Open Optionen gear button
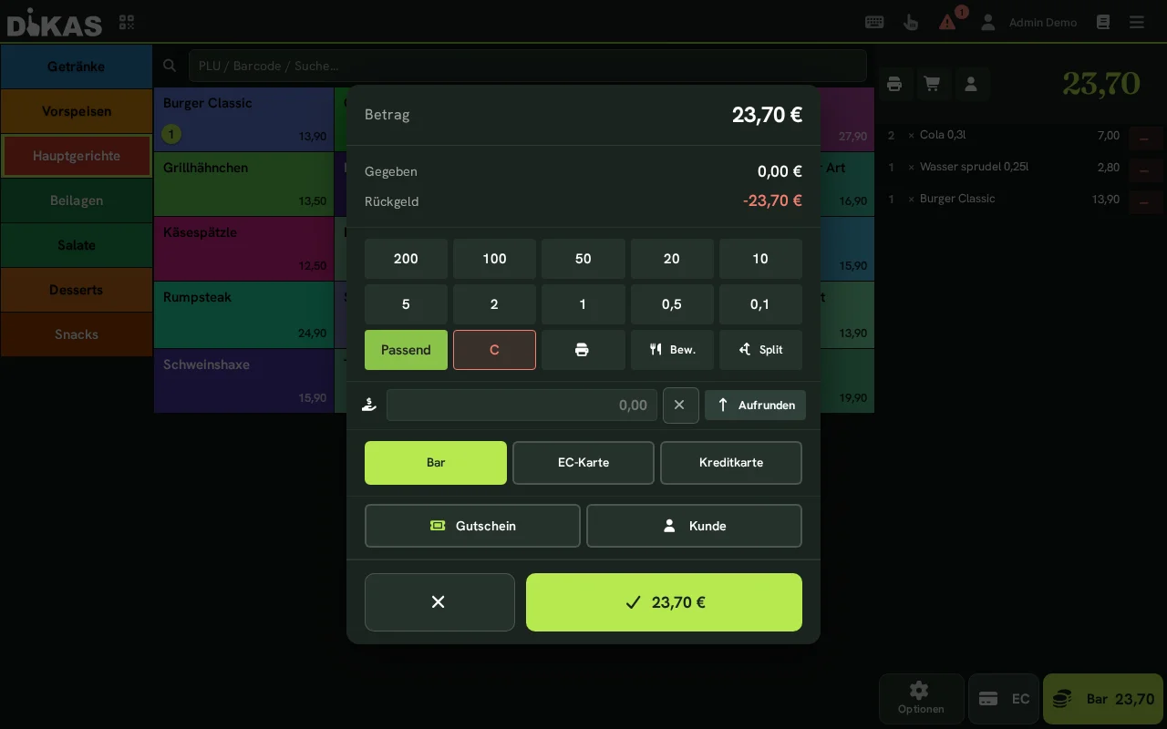Image resolution: width=1167 pixels, height=729 pixels. (921, 699)
